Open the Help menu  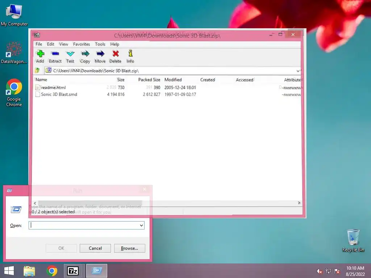tap(114, 44)
